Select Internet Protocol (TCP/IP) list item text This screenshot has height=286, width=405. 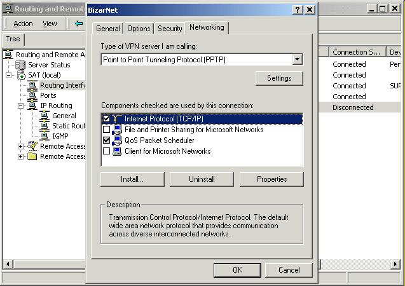(164, 119)
